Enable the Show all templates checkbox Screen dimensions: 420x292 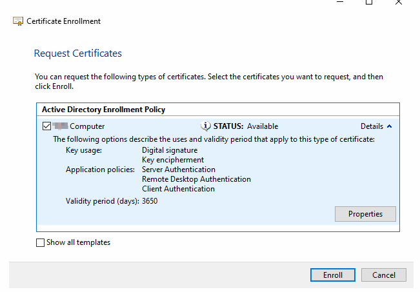tap(41, 242)
